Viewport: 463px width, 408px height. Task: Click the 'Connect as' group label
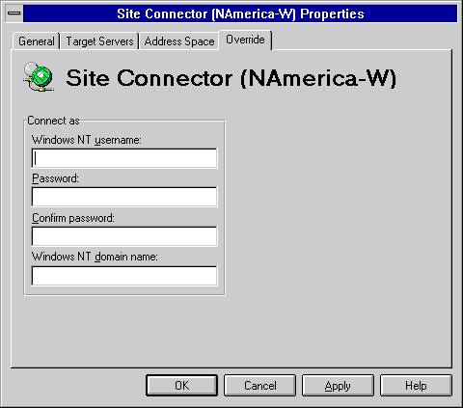point(53,121)
